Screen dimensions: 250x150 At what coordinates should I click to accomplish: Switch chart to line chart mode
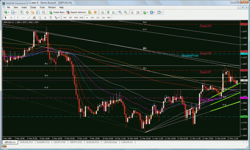click(114, 12)
